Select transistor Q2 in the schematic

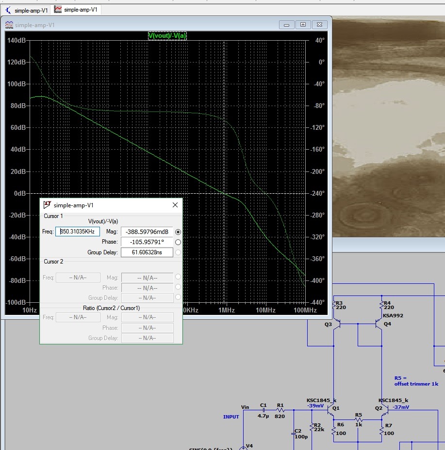coord(385,411)
